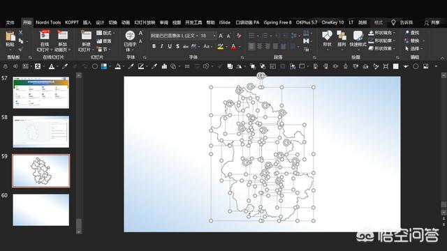447x251 pixels.
Task: Click the Arrange (排列) button
Action: (x=342, y=39)
